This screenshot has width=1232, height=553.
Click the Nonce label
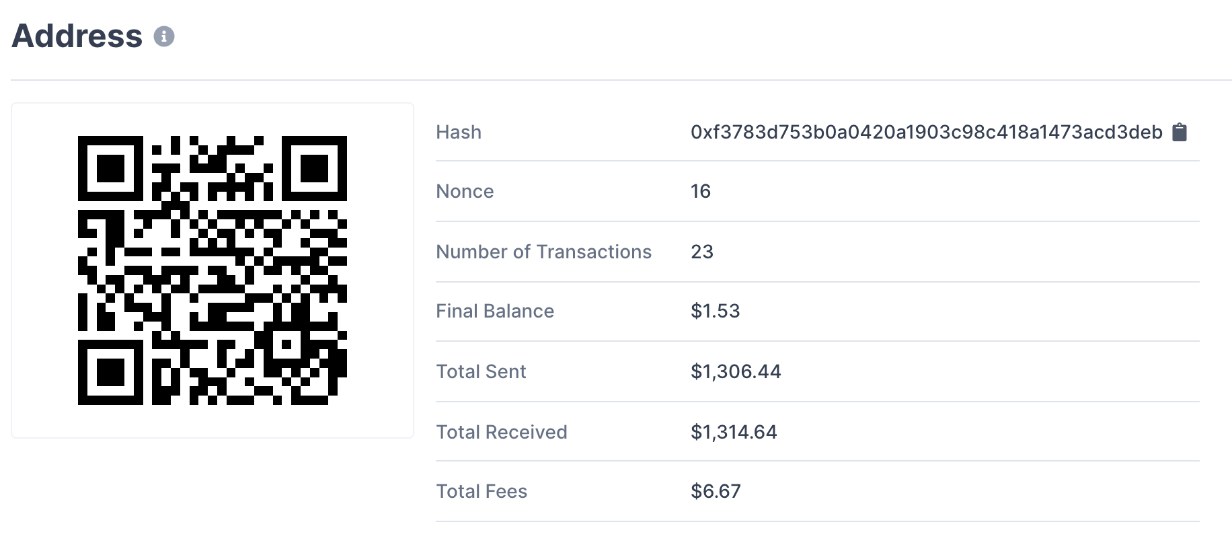pyautogui.click(x=465, y=192)
